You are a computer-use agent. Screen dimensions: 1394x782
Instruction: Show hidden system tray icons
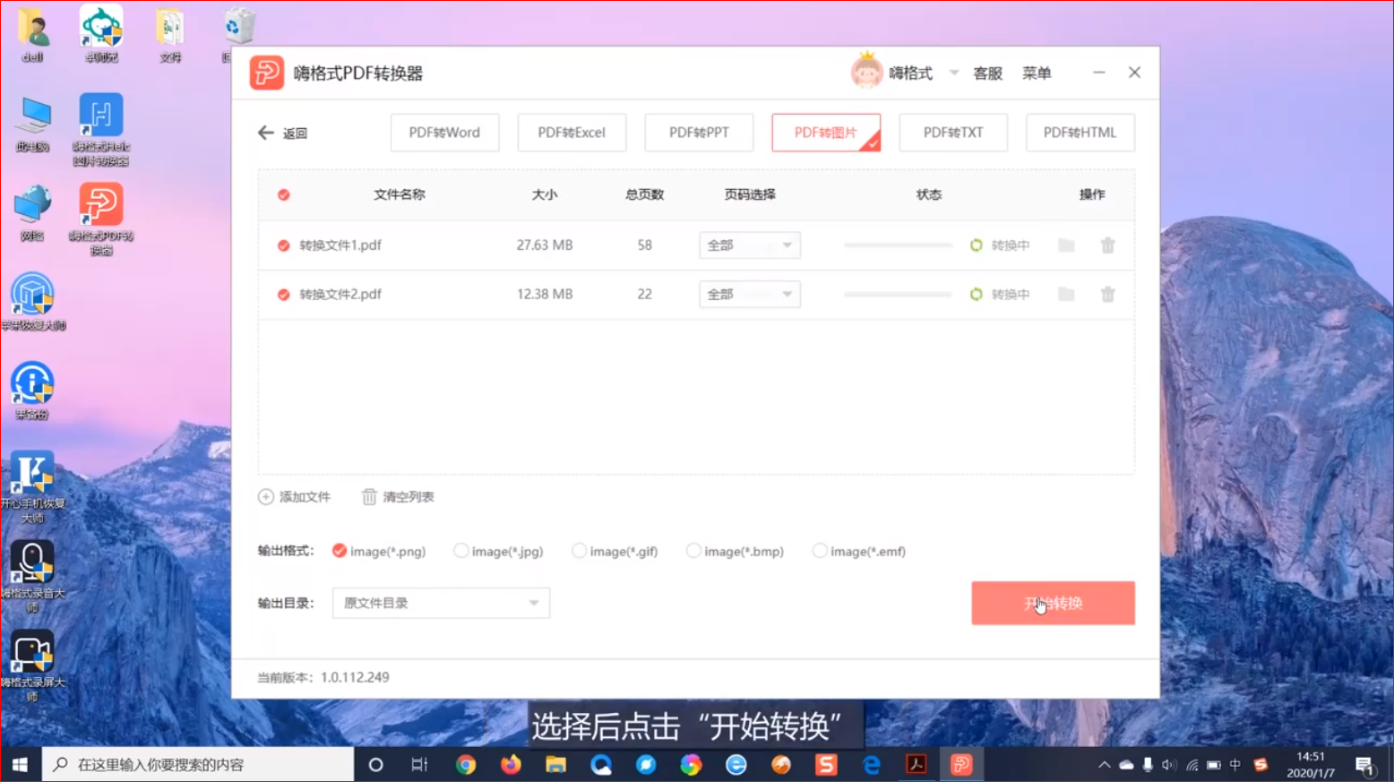tap(1104, 765)
